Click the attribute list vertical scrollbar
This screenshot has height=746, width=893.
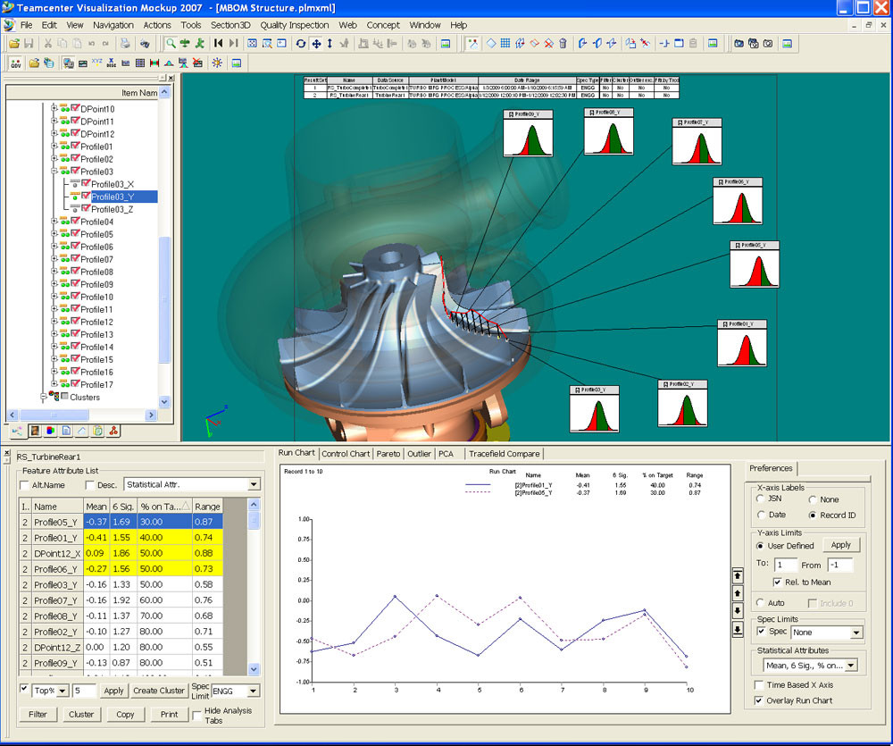[x=254, y=586]
